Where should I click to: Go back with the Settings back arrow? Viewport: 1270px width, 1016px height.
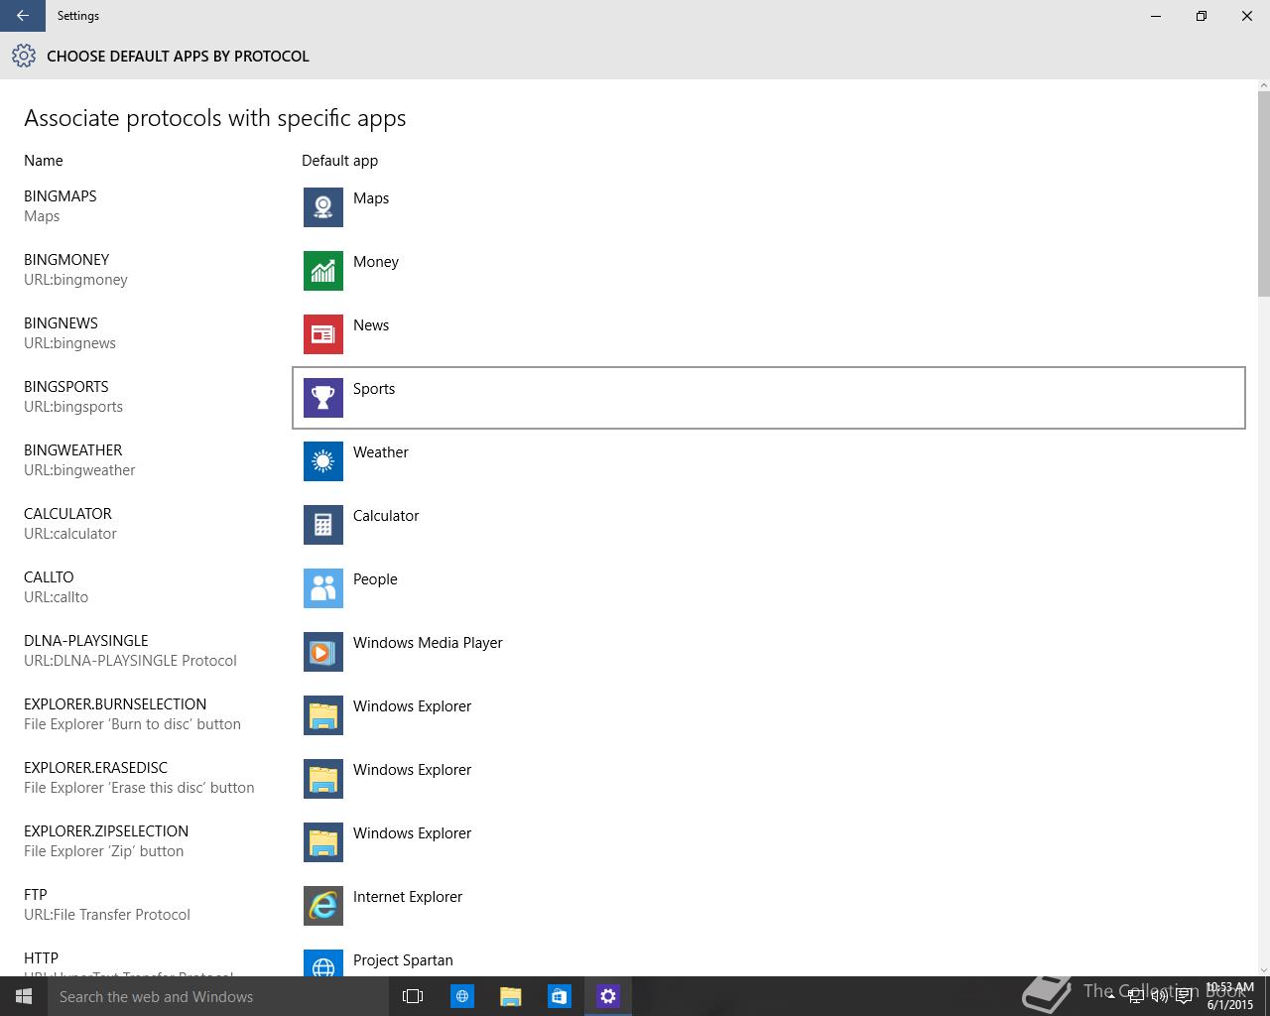(x=23, y=16)
